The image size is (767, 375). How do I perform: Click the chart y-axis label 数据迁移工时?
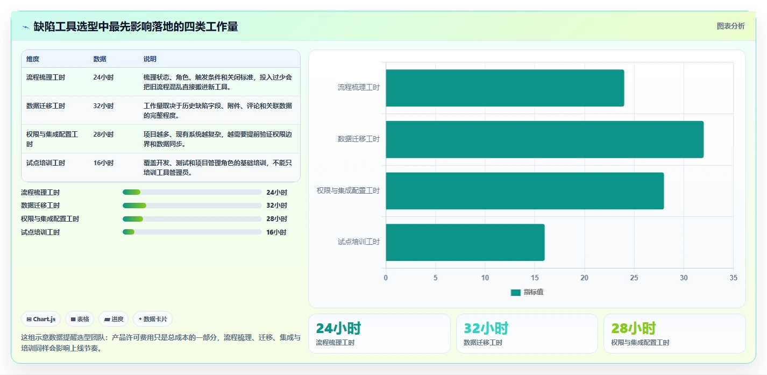359,139
